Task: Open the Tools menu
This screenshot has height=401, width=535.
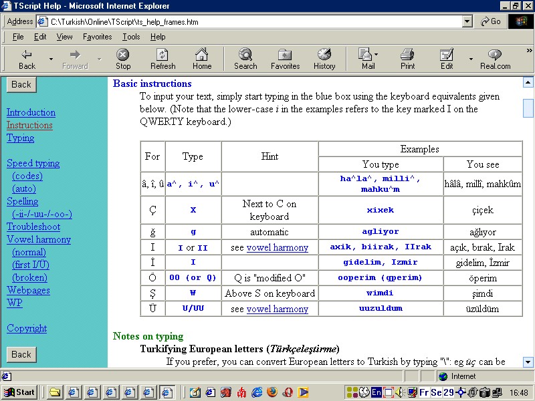Action: [131, 37]
